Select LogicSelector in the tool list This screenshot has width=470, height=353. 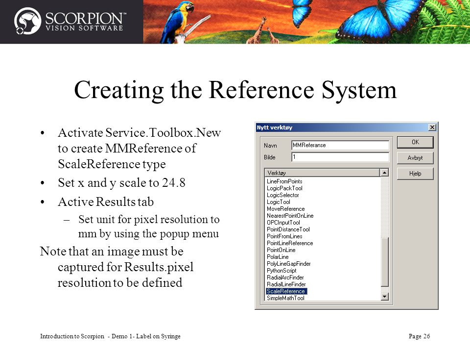(x=282, y=195)
